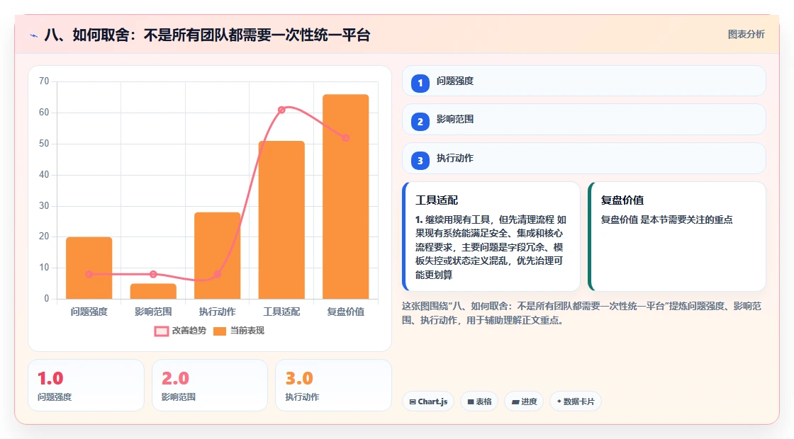The image size is (794, 439).
Task: Click the lightning icon beside the section title
Action: pyautogui.click(x=34, y=35)
